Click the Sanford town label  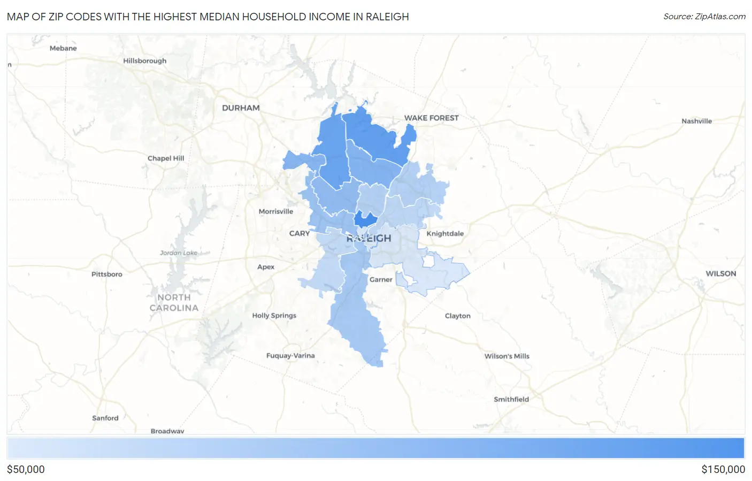coord(105,418)
